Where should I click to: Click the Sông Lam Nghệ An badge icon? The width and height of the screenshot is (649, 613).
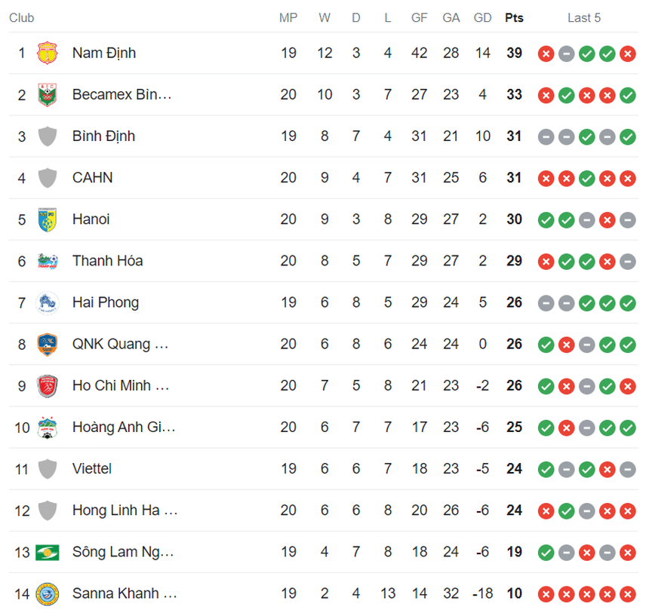click(48, 551)
